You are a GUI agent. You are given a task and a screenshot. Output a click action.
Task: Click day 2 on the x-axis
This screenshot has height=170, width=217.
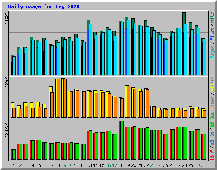coord(20,165)
